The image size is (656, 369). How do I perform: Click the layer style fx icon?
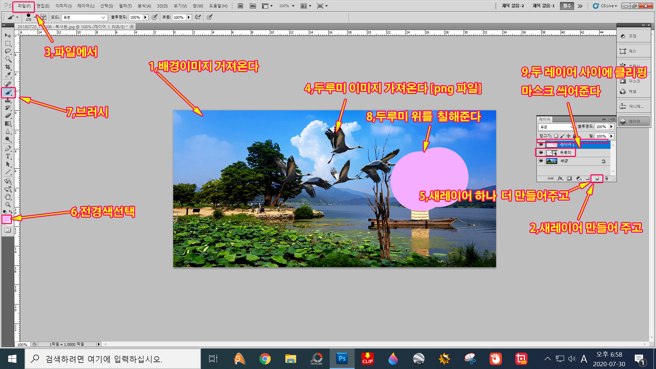click(x=560, y=178)
